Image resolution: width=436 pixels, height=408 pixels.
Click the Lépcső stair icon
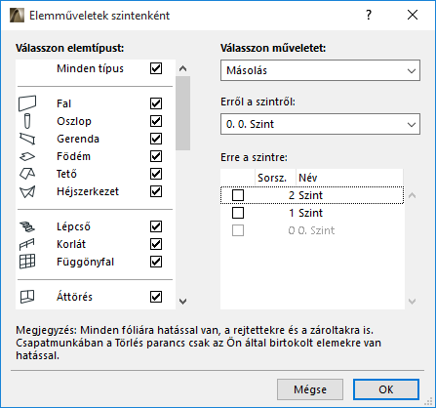point(27,226)
